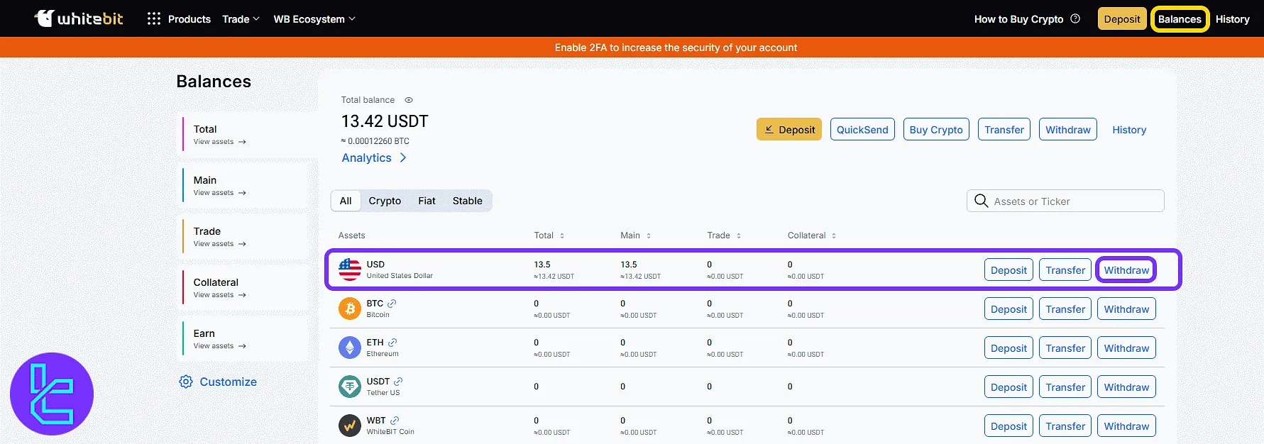Deposit to the WBT row
1264x444 pixels.
(1009, 426)
